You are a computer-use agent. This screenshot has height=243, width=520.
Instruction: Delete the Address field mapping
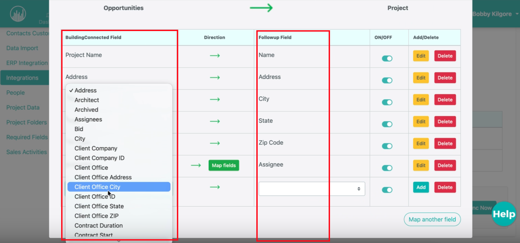445,78
